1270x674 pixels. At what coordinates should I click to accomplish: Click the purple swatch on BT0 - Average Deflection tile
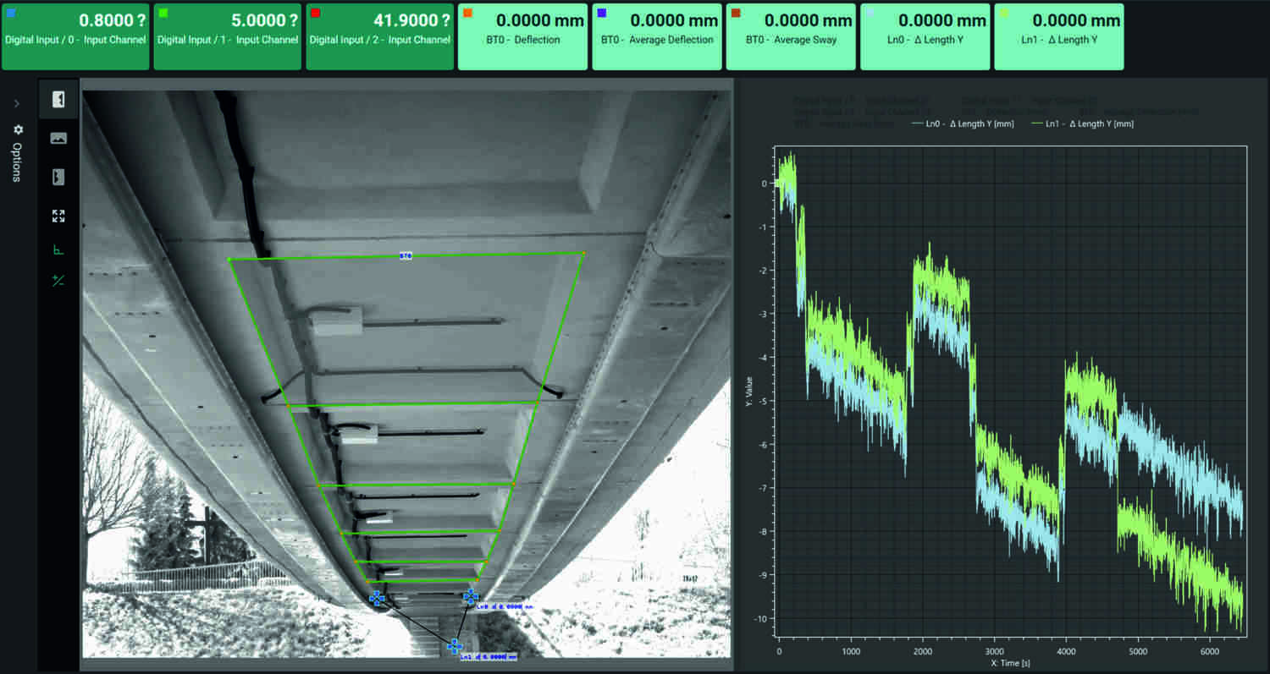601,13
